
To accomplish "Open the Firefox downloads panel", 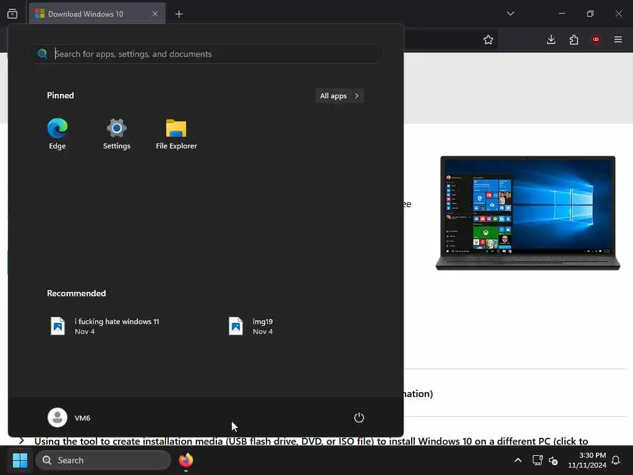I will tap(551, 40).
